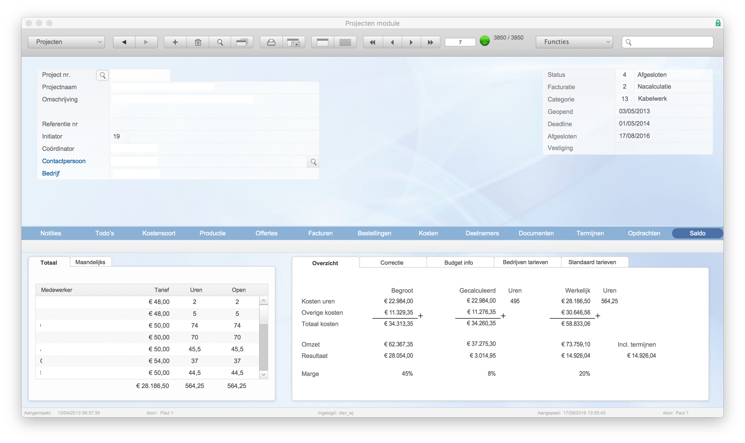Open the Bestellingen tab
The height and width of the screenshot is (443, 745).
[375, 233]
